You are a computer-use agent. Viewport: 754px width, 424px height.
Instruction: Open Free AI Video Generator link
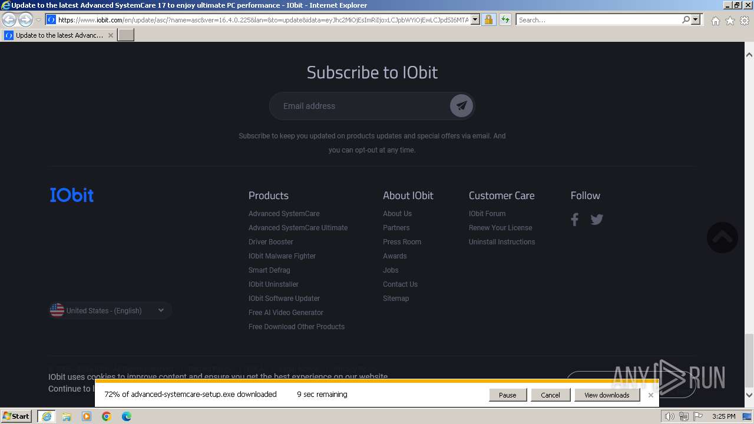click(x=286, y=313)
